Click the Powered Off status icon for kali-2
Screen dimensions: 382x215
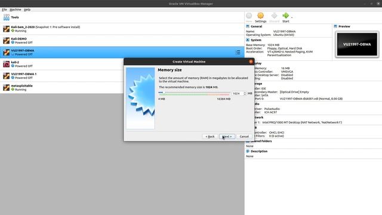tap(13, 66)
